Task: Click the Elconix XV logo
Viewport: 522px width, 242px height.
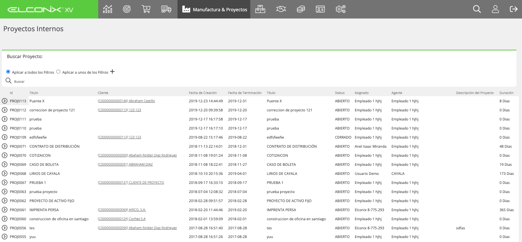Action: tap(40, 9)
